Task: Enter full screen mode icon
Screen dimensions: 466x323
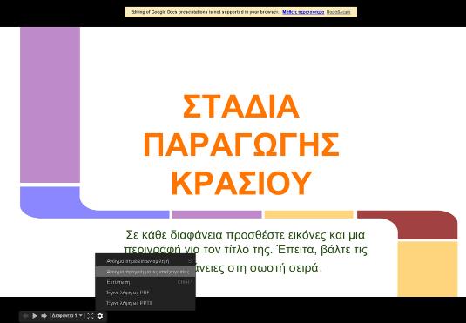Action: 91,316
